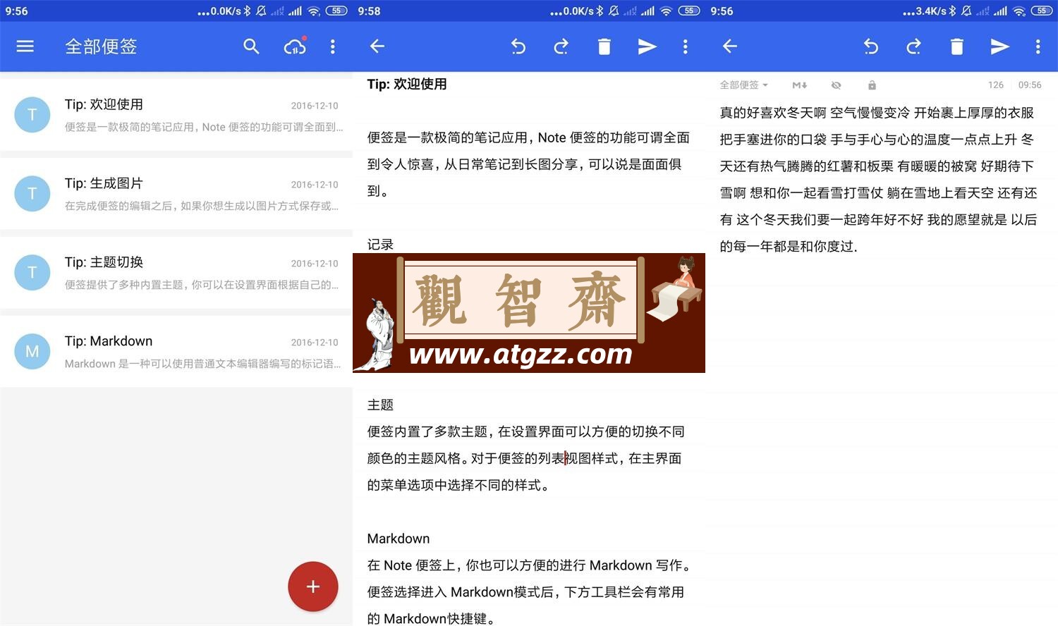
Task: Tap the T avatar of Tip: 欢迎使用
Action: pos(32,115)
